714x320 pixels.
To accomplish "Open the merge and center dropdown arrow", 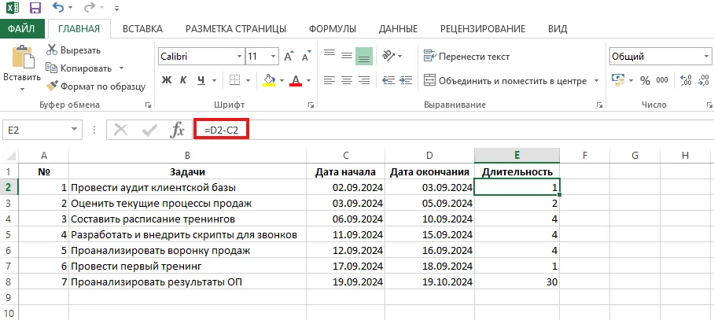I will [596, 81].
